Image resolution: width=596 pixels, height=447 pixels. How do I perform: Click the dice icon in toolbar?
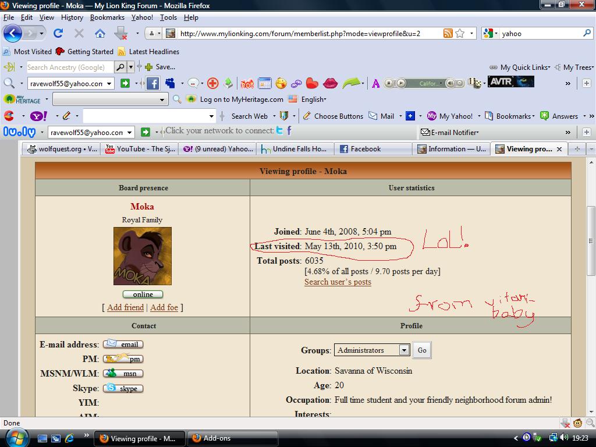[x=474, y=83]
